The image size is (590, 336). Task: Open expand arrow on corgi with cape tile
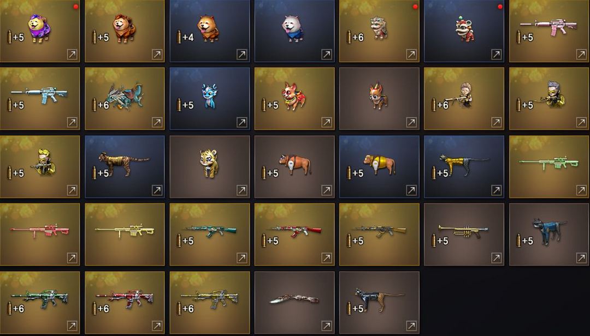pyautogui.click(x=327, y=122)
